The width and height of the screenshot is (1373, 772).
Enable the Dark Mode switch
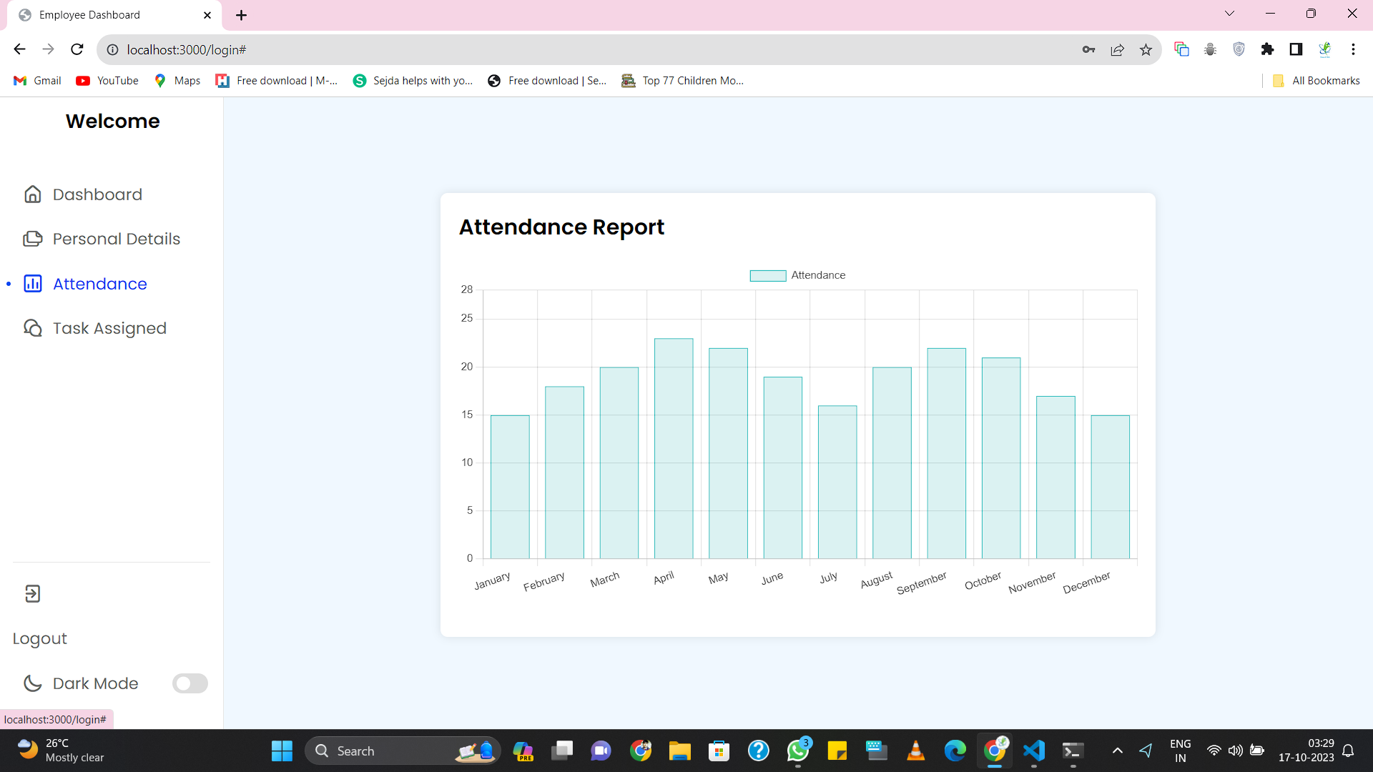click(x=190, y=683)
